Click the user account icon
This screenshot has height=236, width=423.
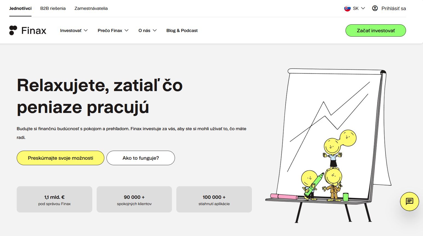(x=375, y=8)
